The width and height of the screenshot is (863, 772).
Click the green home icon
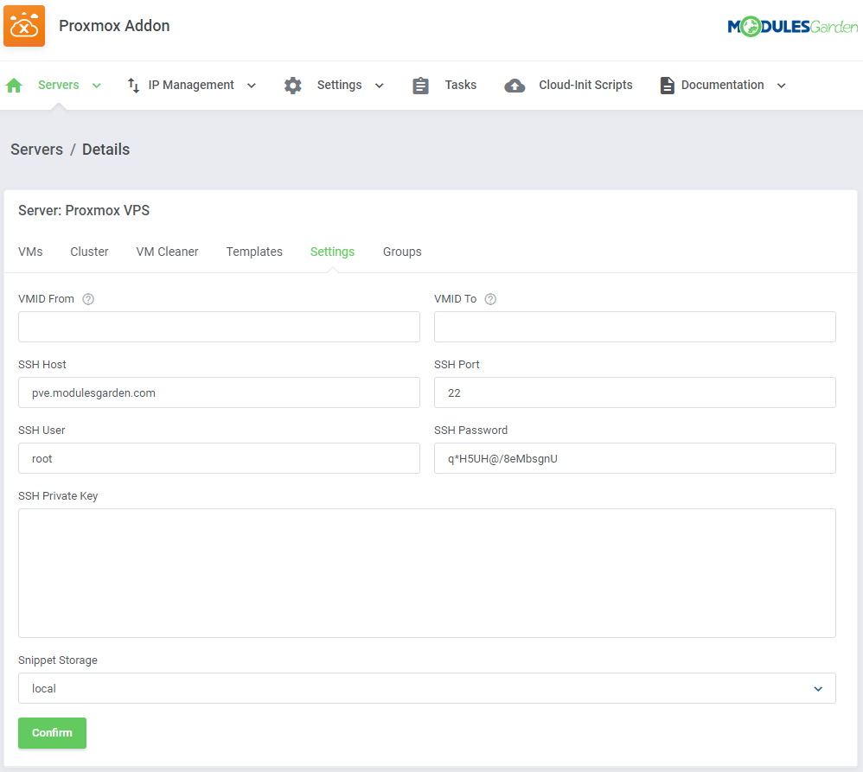coord(15,86)
